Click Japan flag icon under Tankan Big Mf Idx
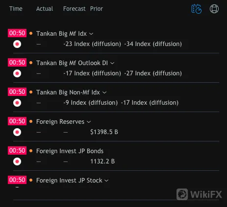 click(17, 44)
